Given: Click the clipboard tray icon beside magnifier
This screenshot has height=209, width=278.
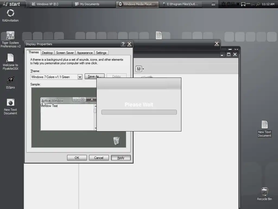Looking at the screenshot, I should tap(253, 4).
